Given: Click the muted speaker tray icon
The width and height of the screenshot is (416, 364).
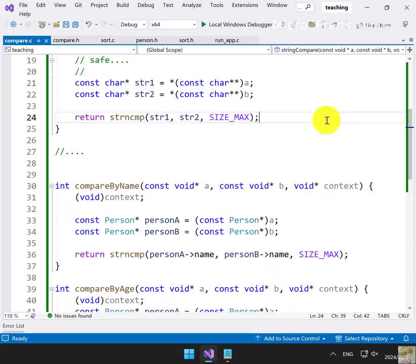Looking at the screenshot, I should (375, 354).
